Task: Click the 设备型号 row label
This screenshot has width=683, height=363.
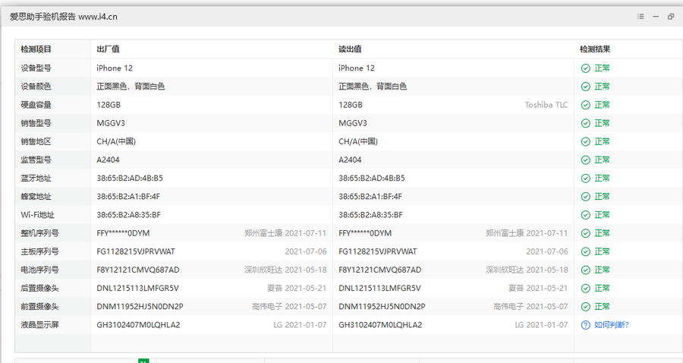Action: tap(36, 68)
